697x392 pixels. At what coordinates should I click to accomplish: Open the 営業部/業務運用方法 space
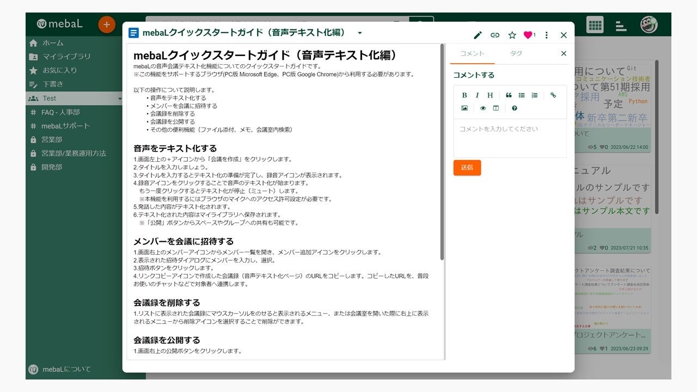coord(75,154)
